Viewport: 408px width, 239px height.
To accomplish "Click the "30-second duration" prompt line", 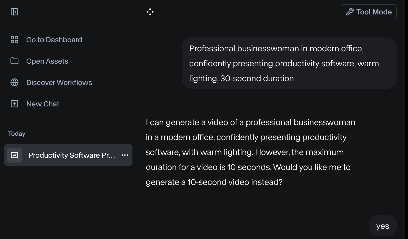I will tap(257, 78).
